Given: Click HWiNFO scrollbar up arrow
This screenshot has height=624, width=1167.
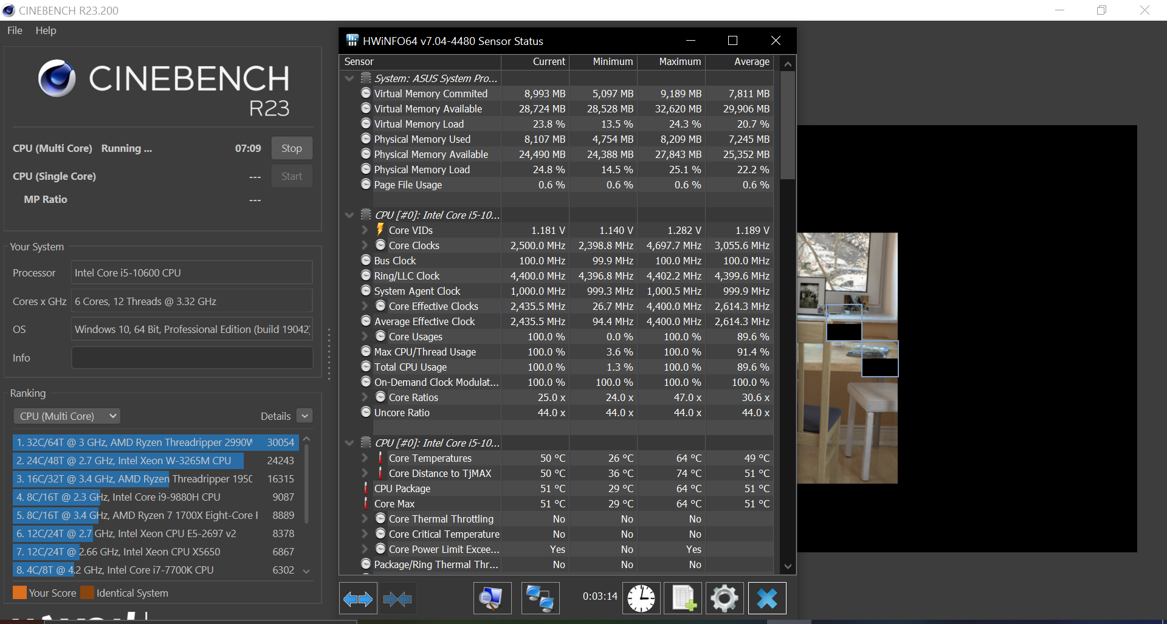Looking at the screenshot, I should tap(788, 63).
